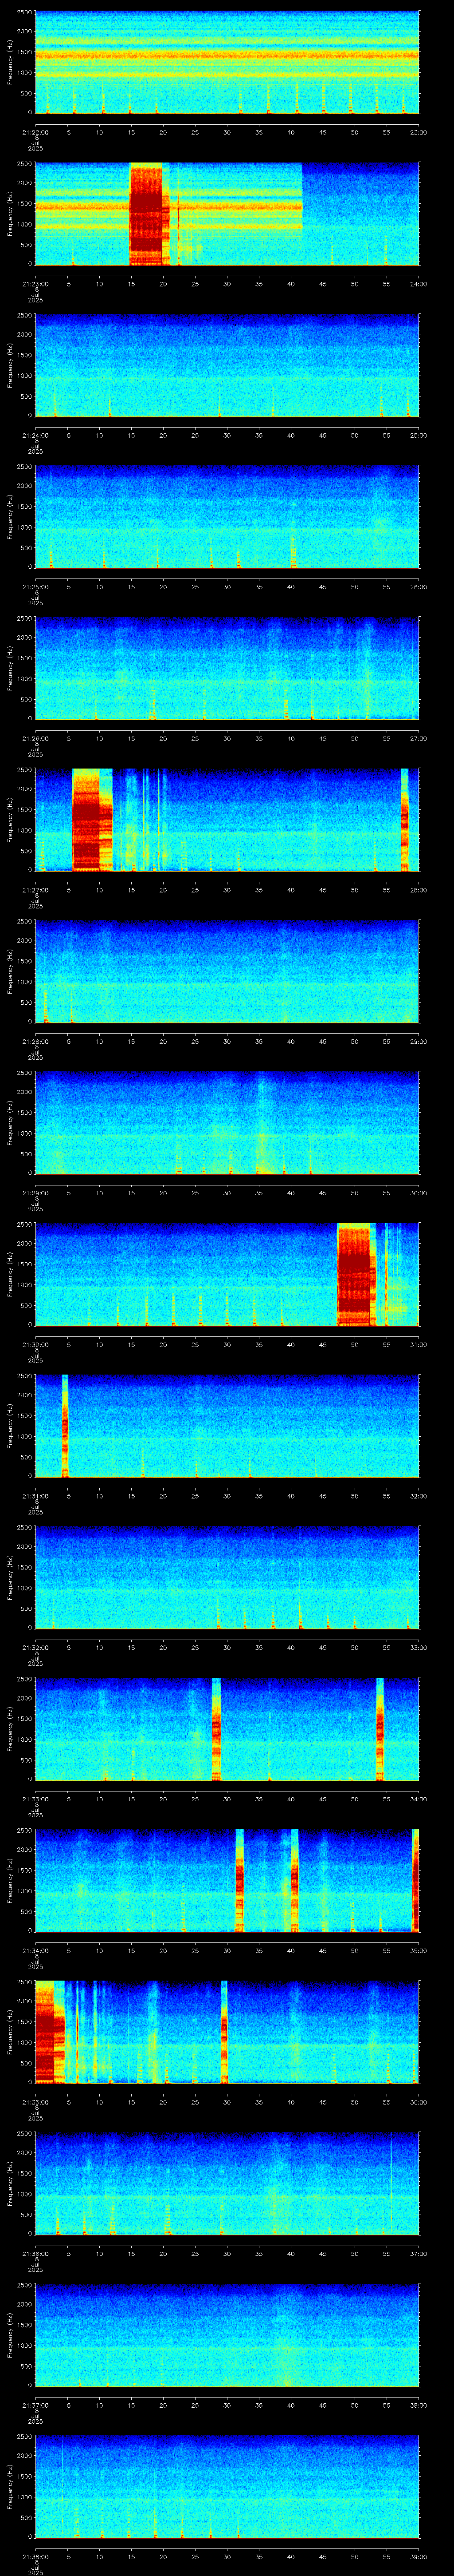Click the 21:22:00 spectrogram panel
The height and width of the screenshot is (2576, 454).
click(x=227, y=63)
